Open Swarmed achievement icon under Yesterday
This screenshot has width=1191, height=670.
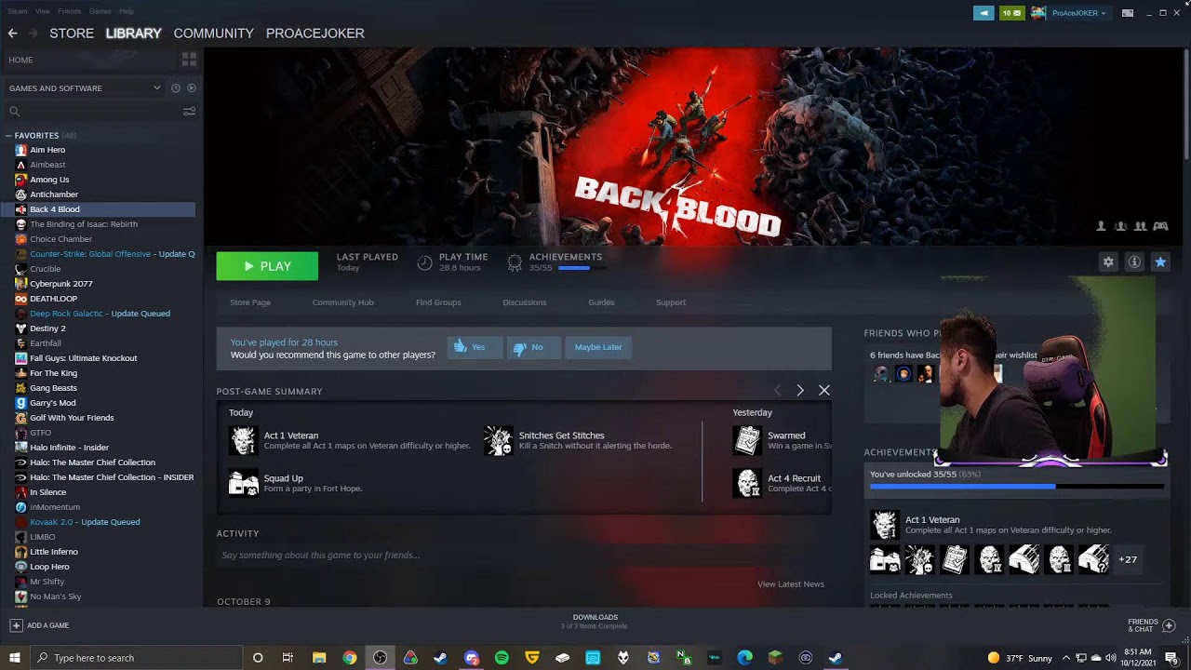(747, 440)
